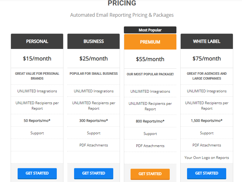Select the BUSINESS plan header
The image size is (242, 182).
pos(94,41)
